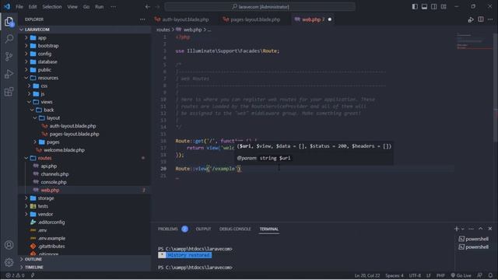Select the first powershell terminal instance
Viewport: 498px width, 280px height.
474,239
